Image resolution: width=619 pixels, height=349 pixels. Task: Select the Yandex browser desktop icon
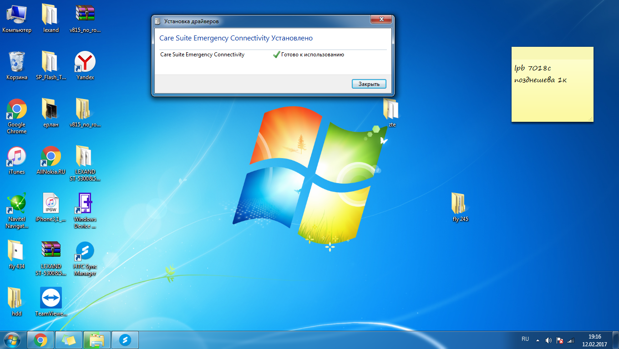pyautogui.click(x=85, y=62)
